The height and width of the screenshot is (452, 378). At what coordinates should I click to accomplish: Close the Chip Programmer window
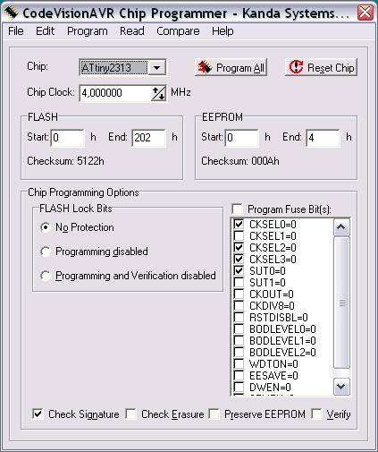[x=365, y=13]
